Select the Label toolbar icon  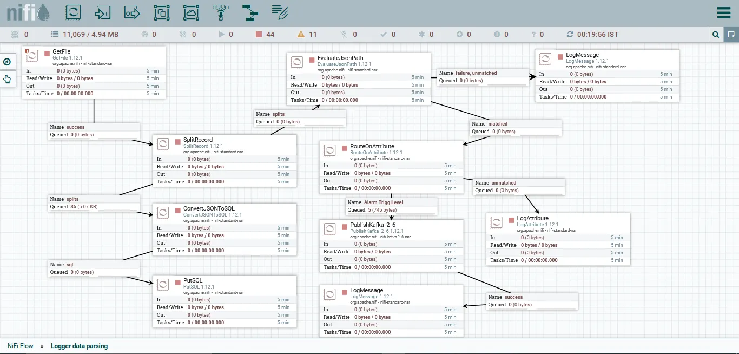pyautogui.click(x=279, y=11)
